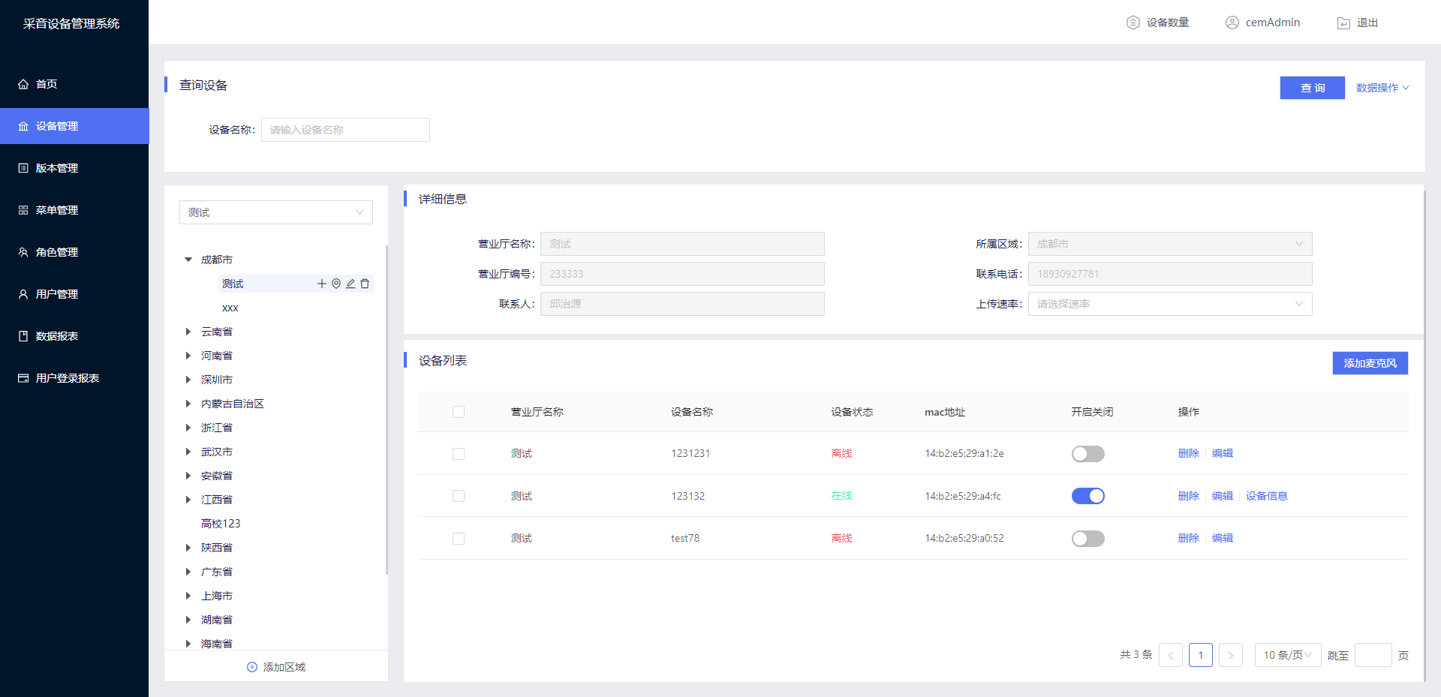Image resolution: width=1441 pixels, height=697 pixels.
Task: Expand the 云南省 tree node
Action: [x=188, y=332]
